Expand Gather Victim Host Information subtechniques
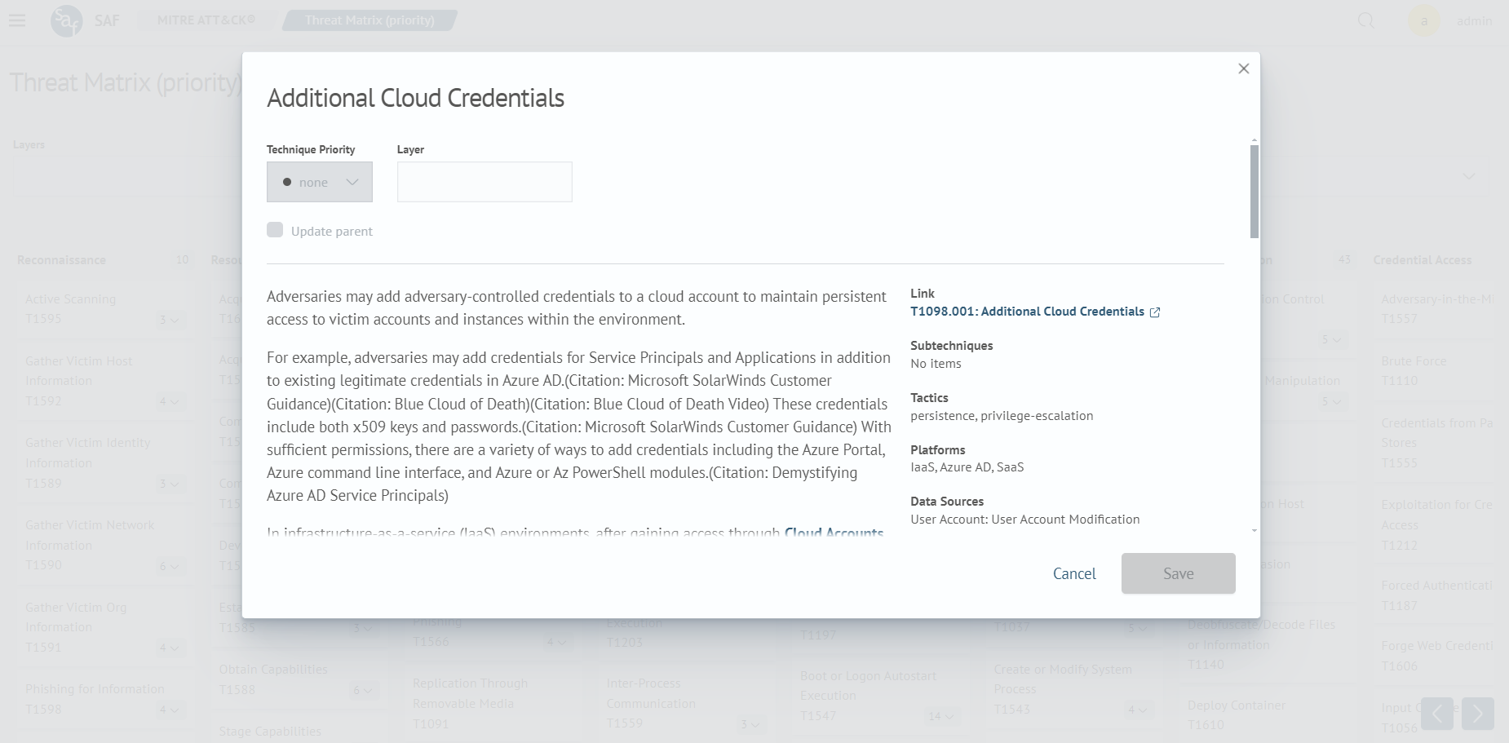Viewport: 1509px width, 743px height. tap(169, 401)
